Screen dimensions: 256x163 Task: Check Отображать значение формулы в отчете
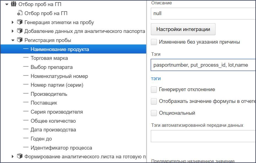pos(154,101)
